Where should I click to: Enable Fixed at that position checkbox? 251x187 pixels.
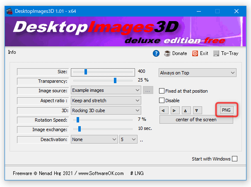tap(162, 91)
